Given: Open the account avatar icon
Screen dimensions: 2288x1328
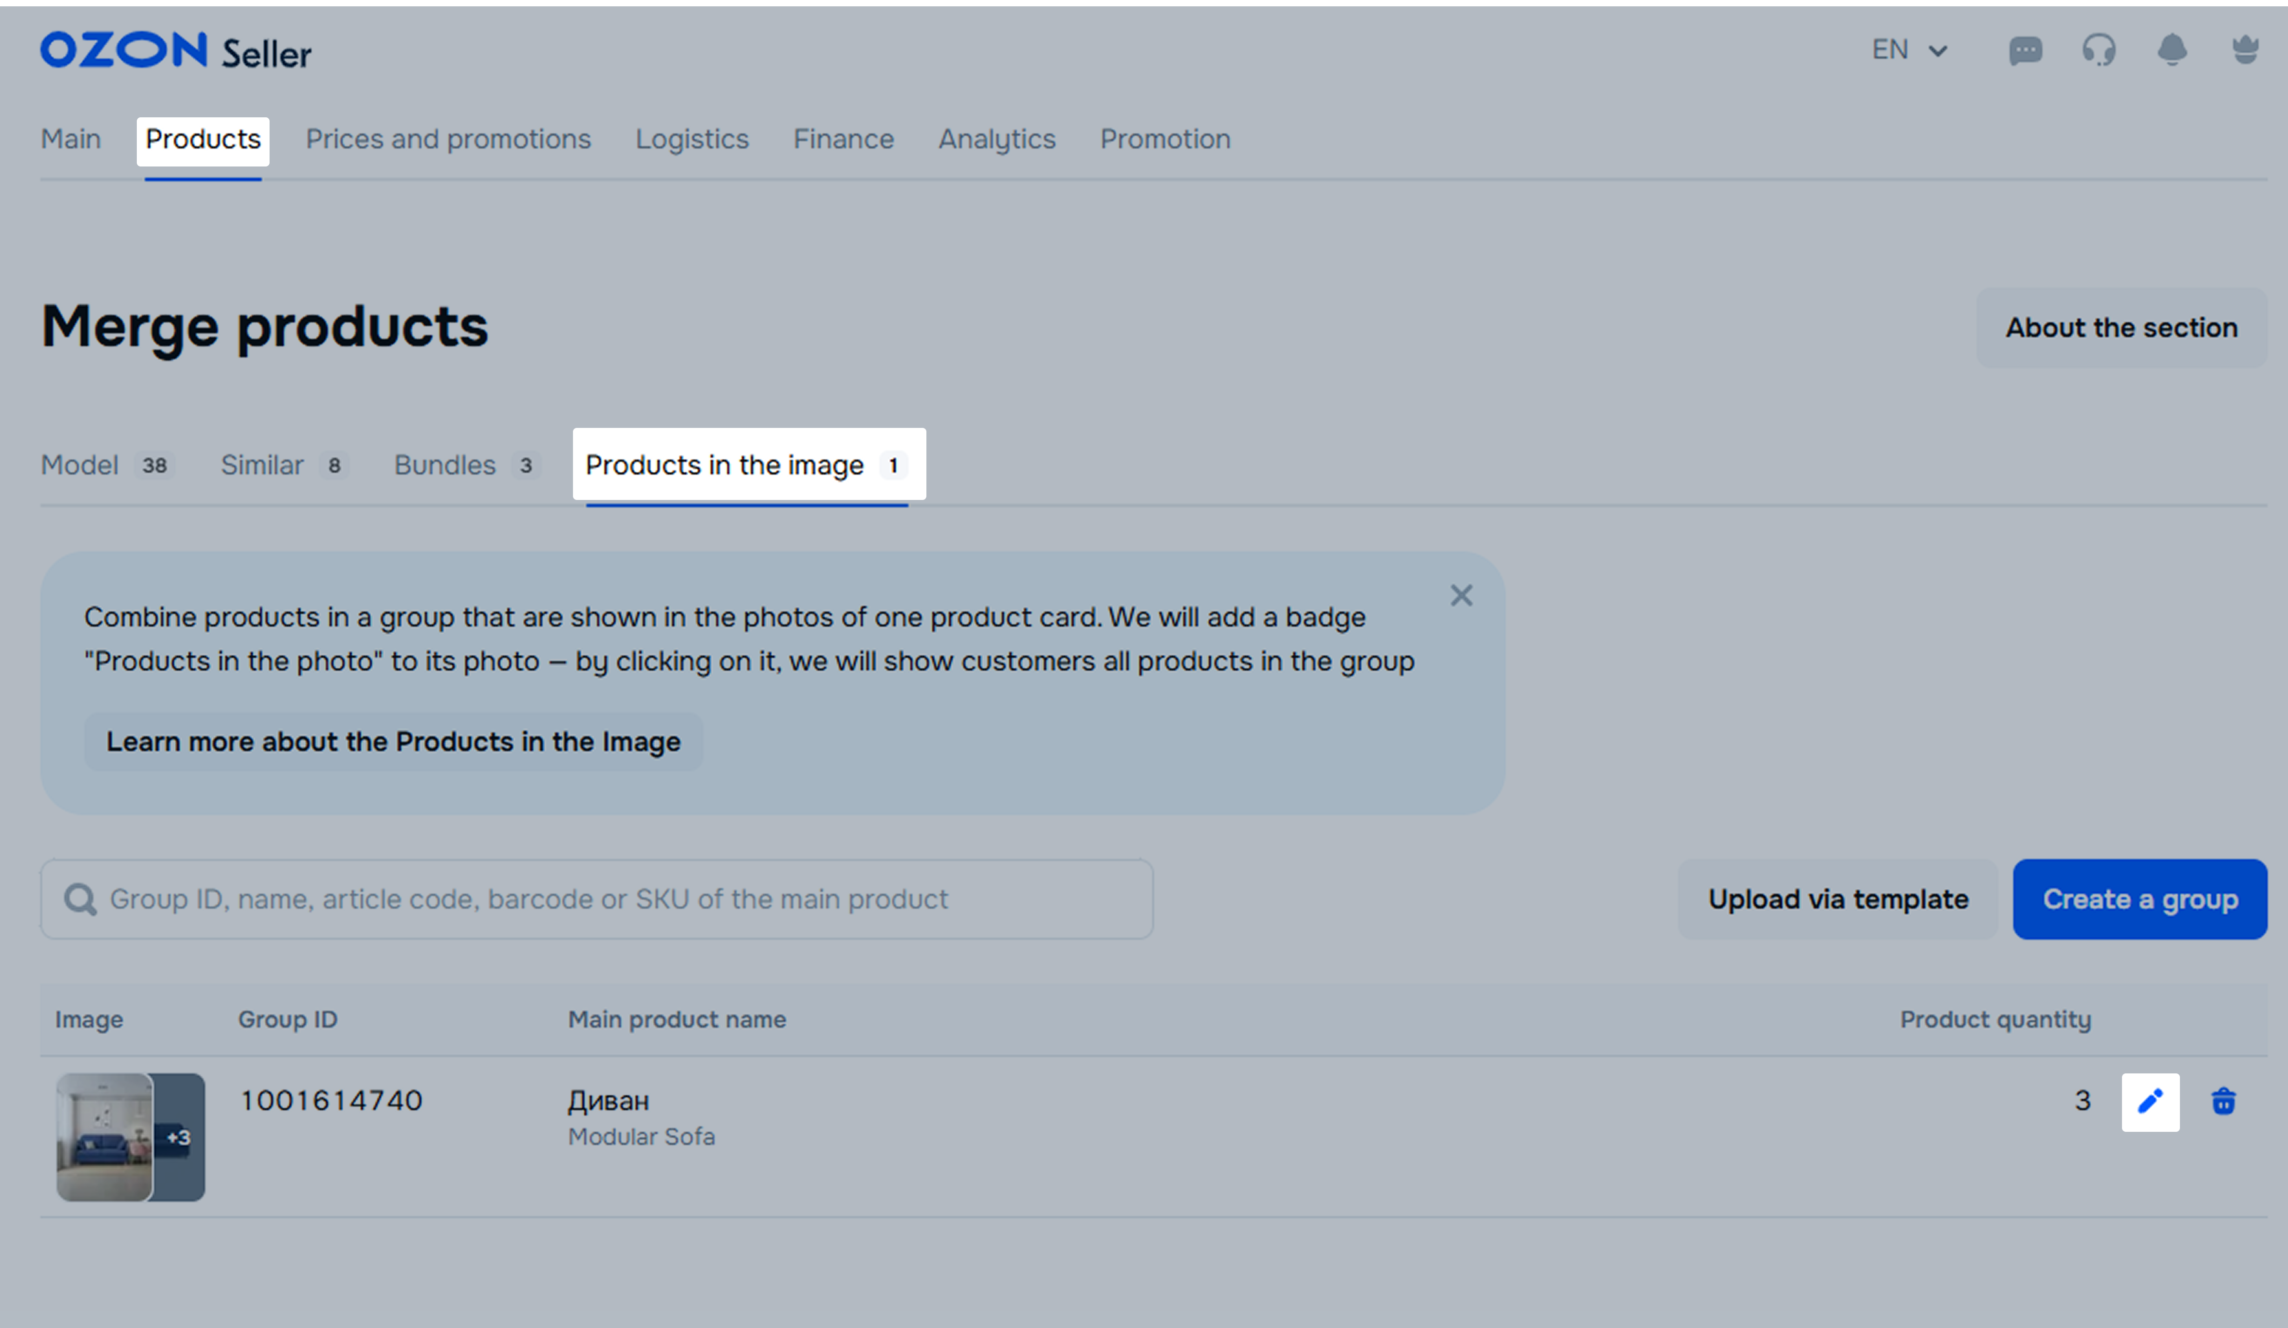Looking at the screenshot, I should click(x=2245, y=50).
